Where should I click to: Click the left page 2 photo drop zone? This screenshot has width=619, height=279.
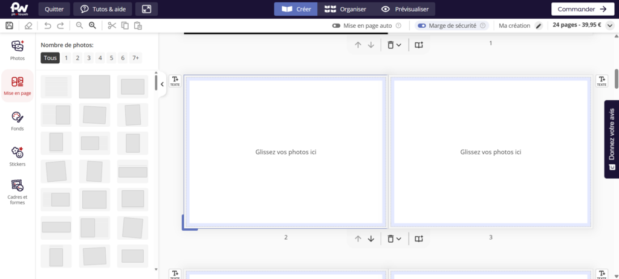286,152
